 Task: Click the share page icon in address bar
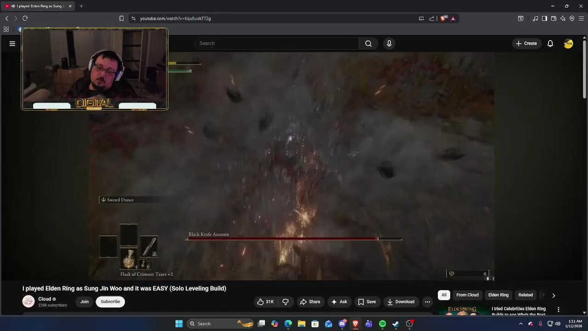tap(432, 18)
